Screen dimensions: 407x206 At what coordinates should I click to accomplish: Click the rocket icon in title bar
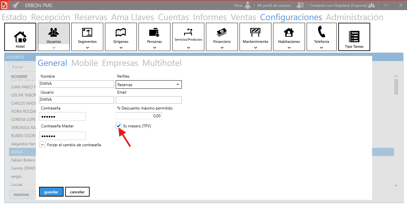15,6
